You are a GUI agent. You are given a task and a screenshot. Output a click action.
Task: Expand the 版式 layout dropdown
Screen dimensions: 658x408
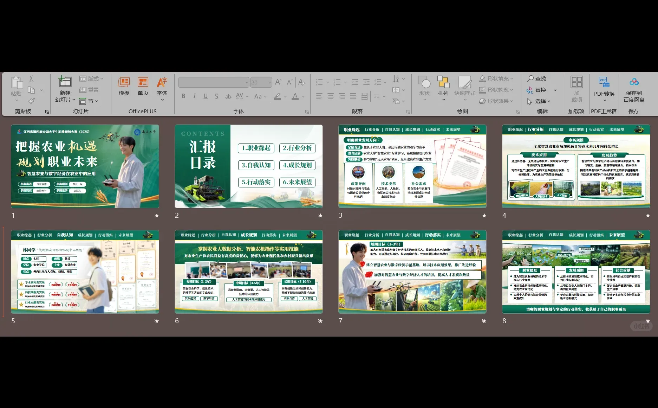click(91, 78)
